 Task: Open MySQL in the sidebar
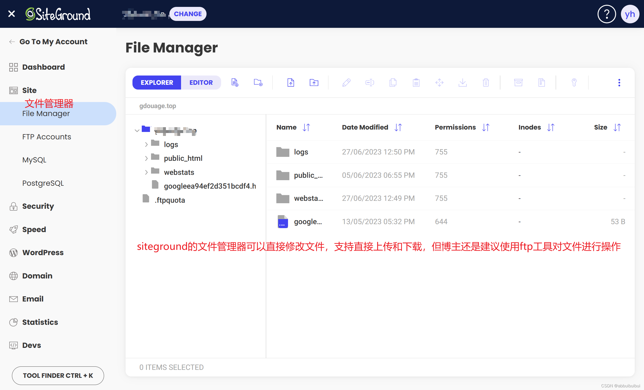(34, 160)
